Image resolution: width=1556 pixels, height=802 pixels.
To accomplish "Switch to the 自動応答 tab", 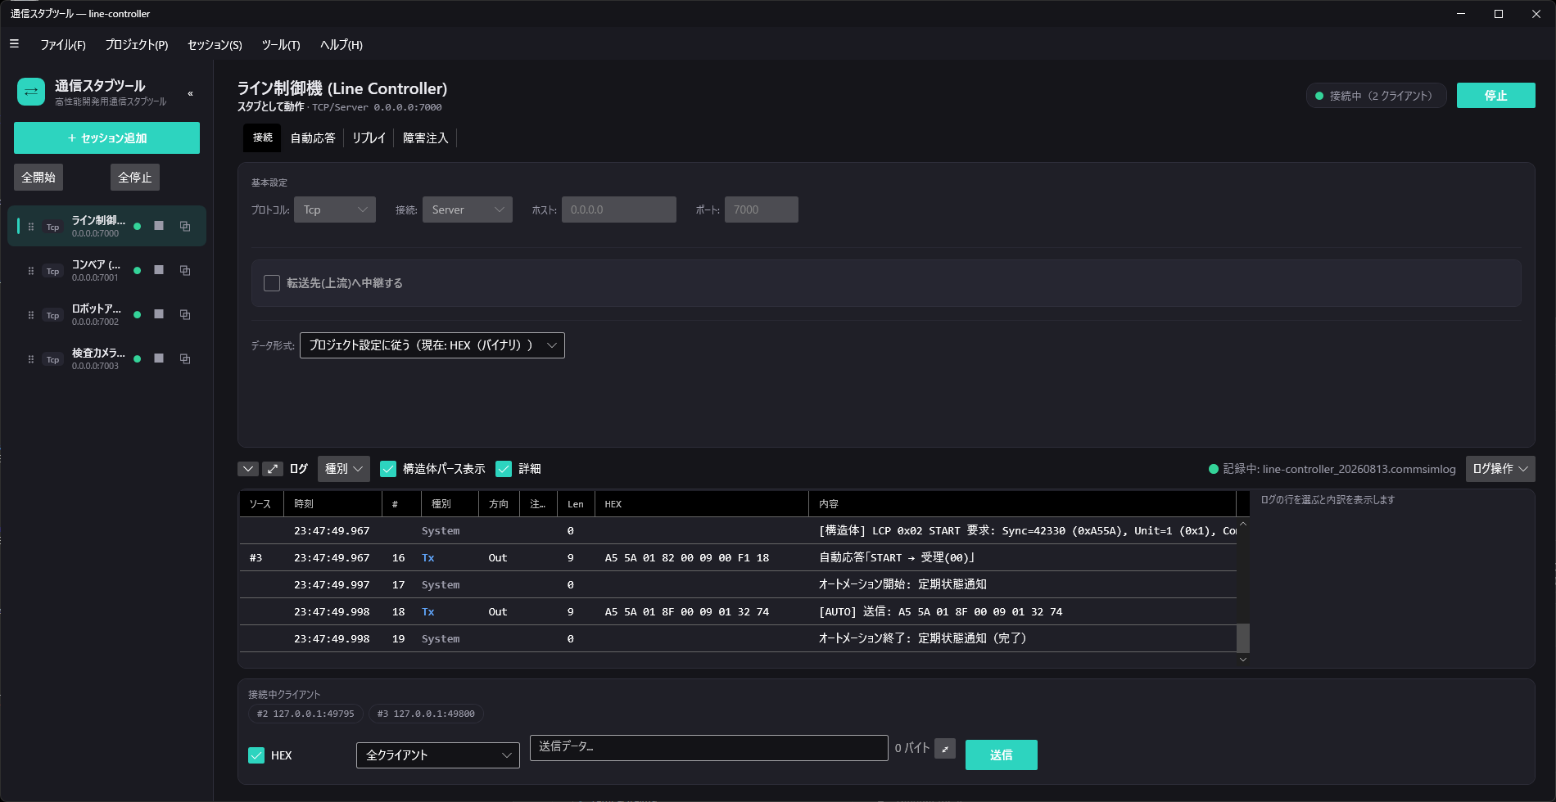I will [x=313, y=137].
